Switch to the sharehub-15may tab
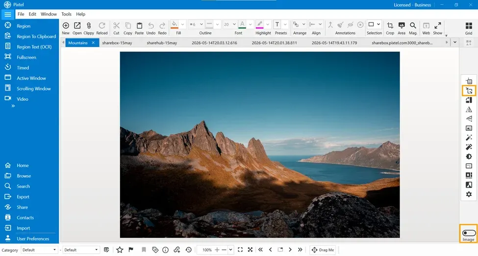 (162, 43)
